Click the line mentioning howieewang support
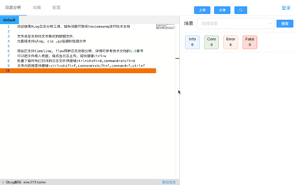This screenshot has height=185, width=296. click(74, 26)
